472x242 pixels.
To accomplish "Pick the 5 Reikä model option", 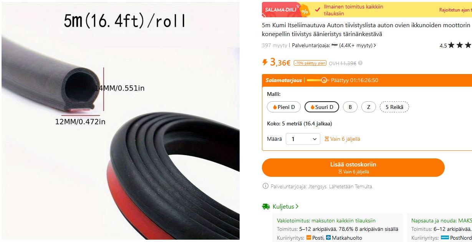I will point(394,107).
